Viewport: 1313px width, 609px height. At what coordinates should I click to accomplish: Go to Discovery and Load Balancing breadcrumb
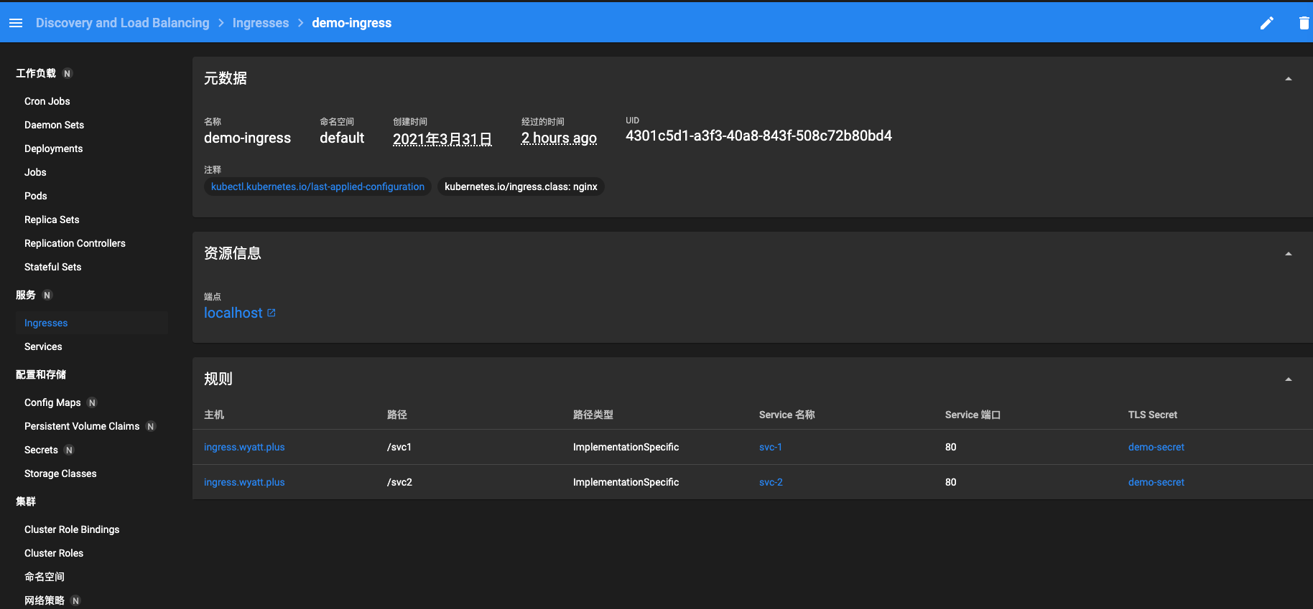(x=123, y=23)
